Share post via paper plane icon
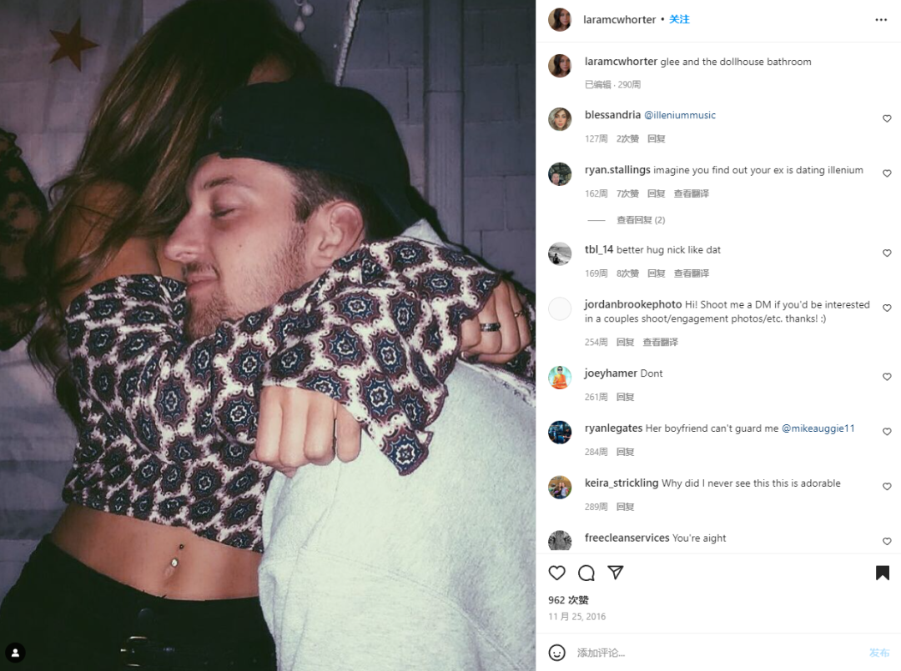901x671 pixels. tap(616, 573)
